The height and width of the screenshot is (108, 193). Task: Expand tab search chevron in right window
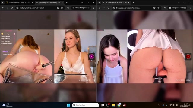99,2
